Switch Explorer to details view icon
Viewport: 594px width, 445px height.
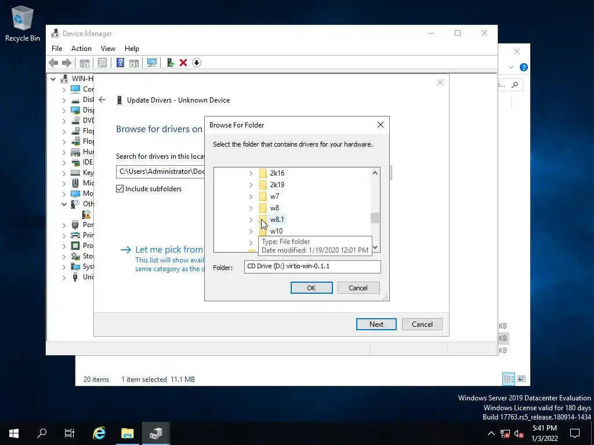tap(509, 379)
